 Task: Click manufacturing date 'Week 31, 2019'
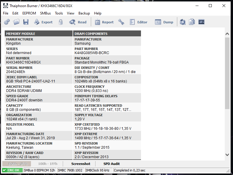pos(43,138)
